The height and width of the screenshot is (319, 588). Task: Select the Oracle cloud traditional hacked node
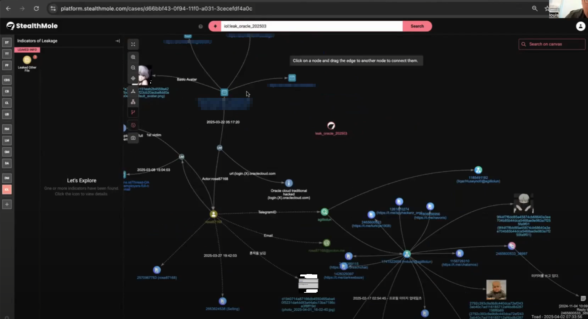pos(289,183)
